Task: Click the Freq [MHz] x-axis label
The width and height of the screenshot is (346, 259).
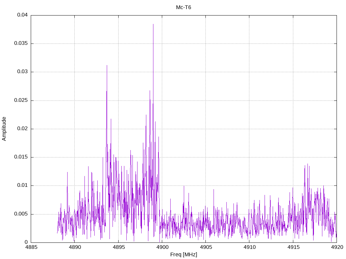Action: 183,255
